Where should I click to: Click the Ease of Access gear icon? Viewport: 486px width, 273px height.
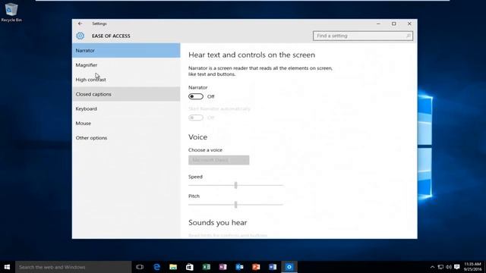(80, 36)
